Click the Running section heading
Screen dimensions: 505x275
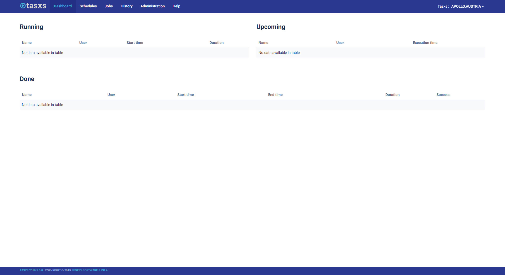click(x=31, y=27)
